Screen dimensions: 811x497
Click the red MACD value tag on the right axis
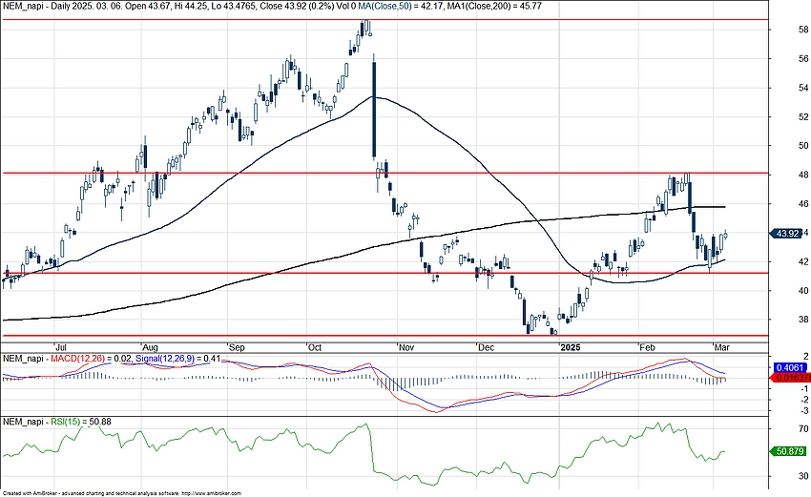pyautogui.click(x=791, y=379)
